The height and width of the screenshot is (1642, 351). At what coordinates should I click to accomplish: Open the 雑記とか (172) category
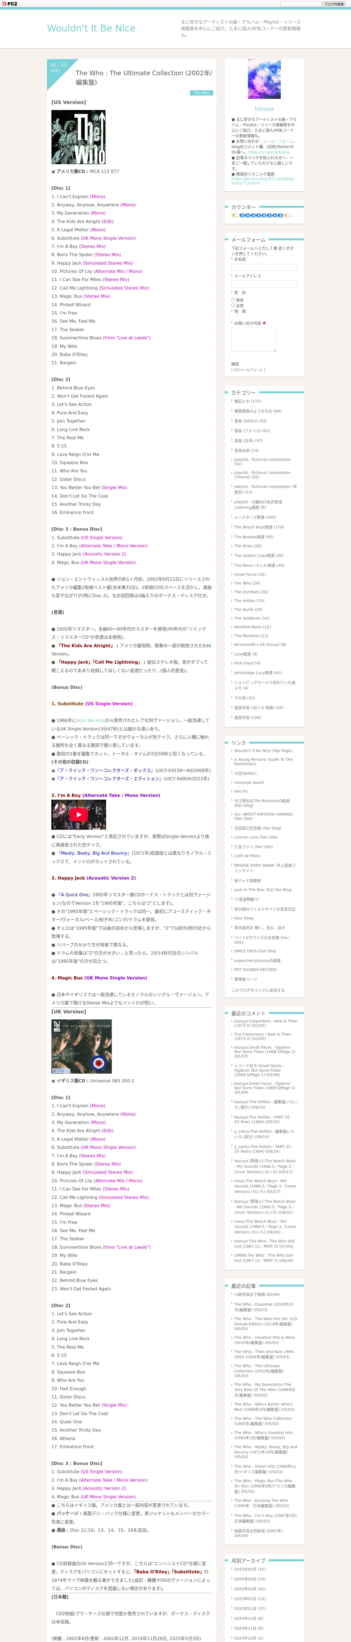click(x=247, y=401)
